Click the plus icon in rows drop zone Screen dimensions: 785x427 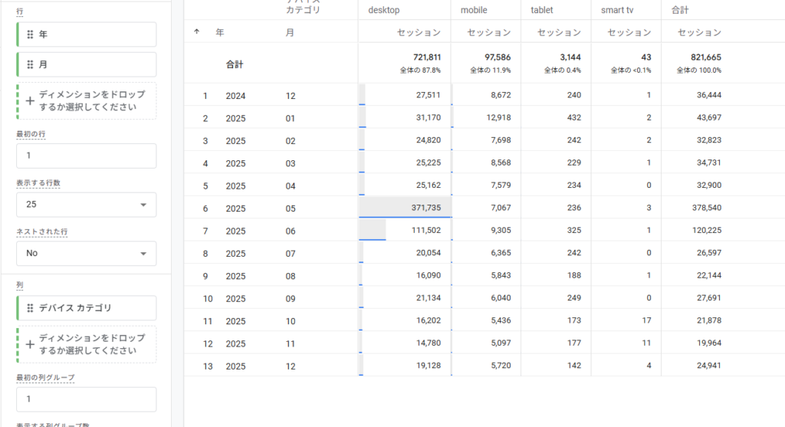(30, 100)
